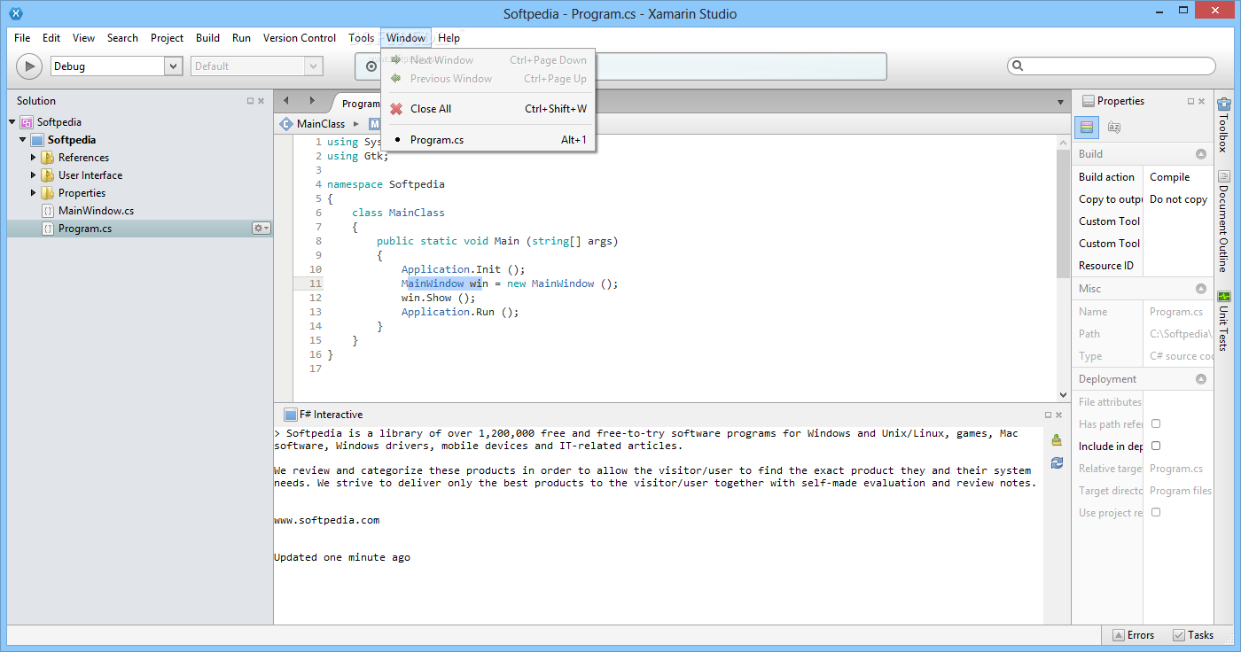The width and height of the screenshot is (1241, 652).
Task: Click the Xamarin Studio logo in title bar
Action: click(15, 13)
